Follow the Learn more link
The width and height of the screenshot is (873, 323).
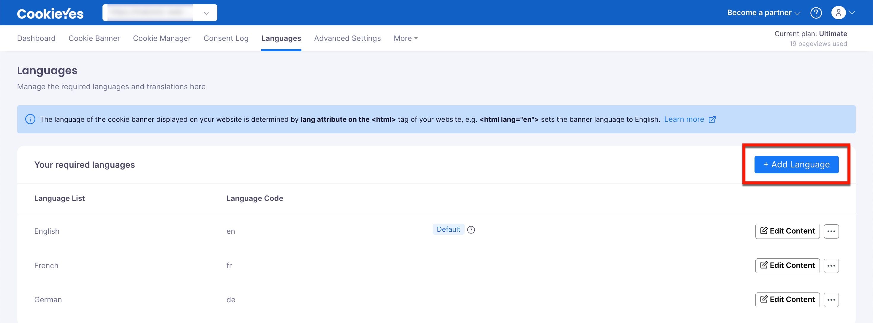(x=684, y=119)
